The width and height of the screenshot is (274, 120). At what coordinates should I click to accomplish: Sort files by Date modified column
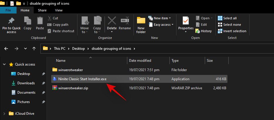(x=140, y=61)
